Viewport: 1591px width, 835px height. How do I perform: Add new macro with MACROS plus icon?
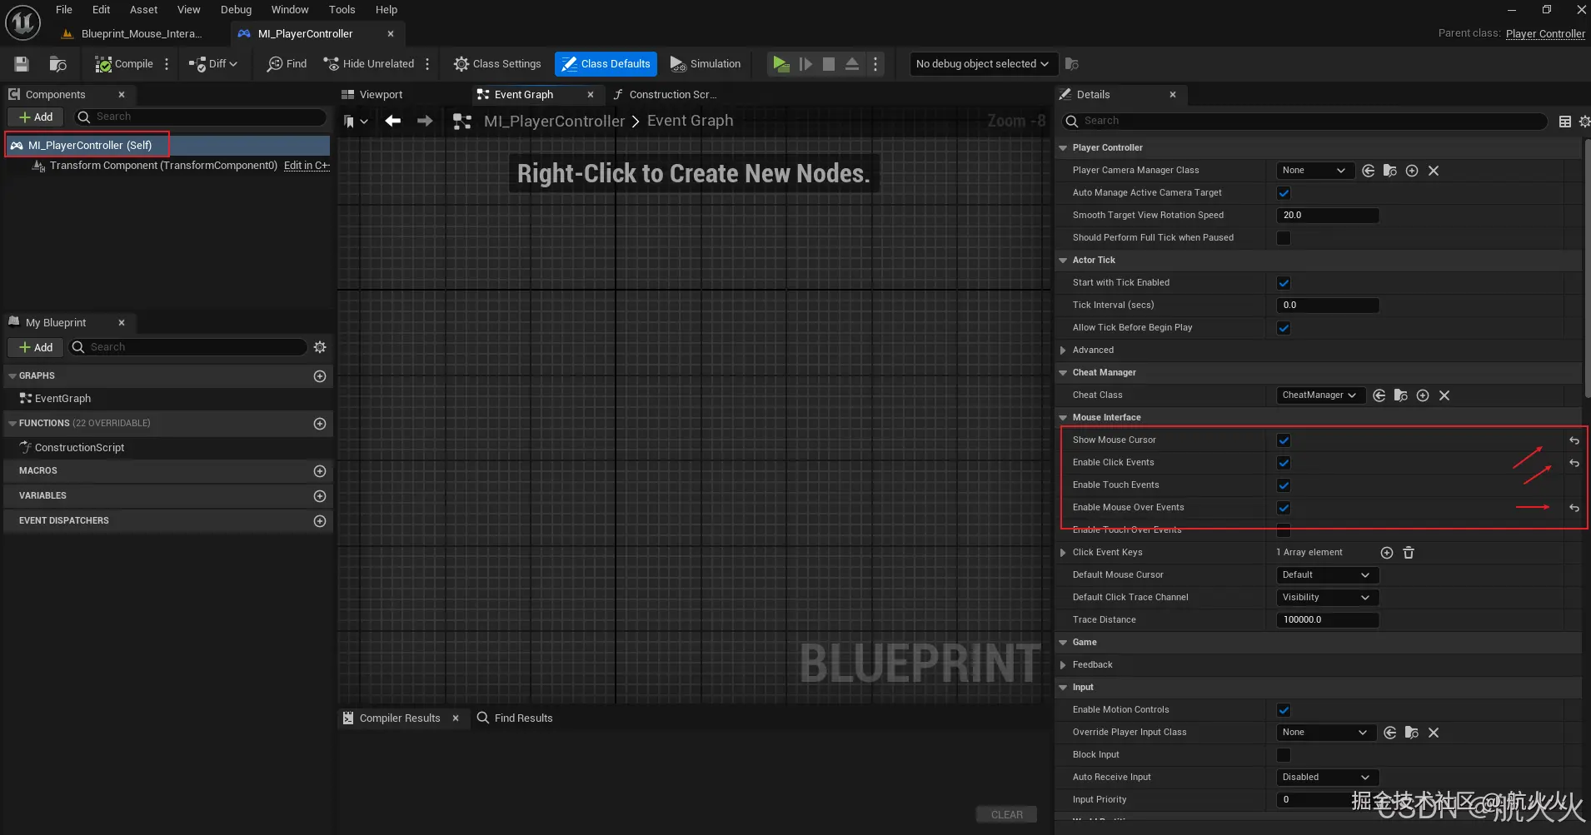pyautogui.click(x=320, y=471)
